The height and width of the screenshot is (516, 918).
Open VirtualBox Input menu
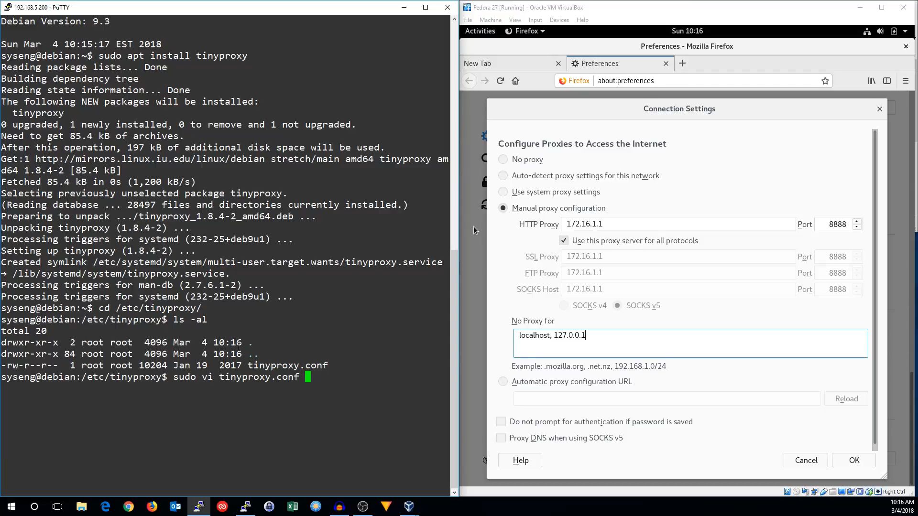[535, 20]
